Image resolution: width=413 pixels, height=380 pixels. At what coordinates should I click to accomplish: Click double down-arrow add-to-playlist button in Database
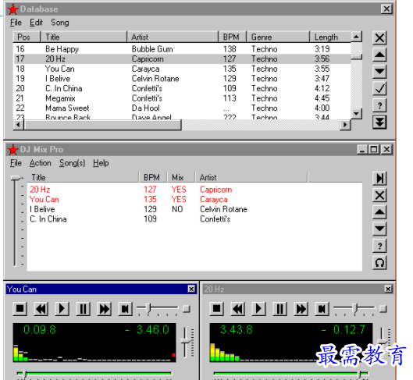[379, 123]
